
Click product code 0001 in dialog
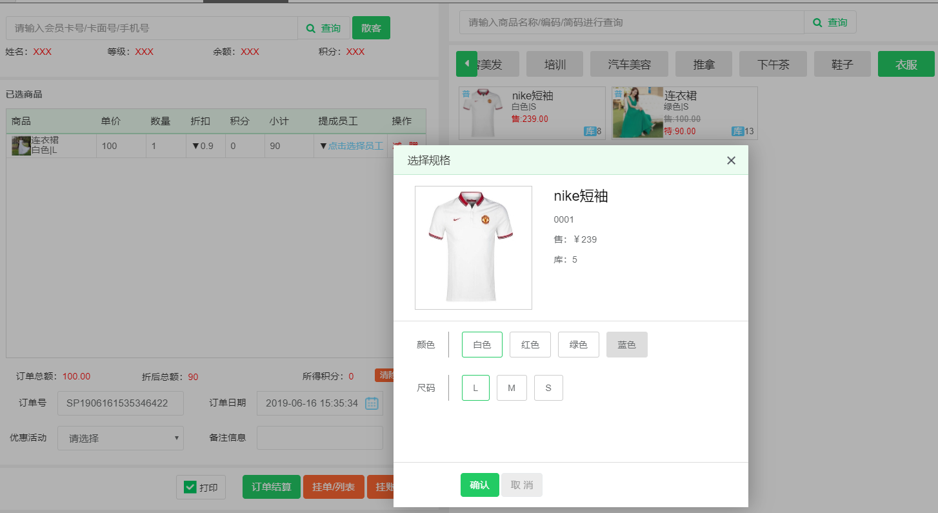pos(564,219)
